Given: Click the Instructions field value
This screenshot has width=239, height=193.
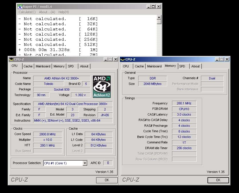Looking at the screenshot, I should click(x=73, y=120).
